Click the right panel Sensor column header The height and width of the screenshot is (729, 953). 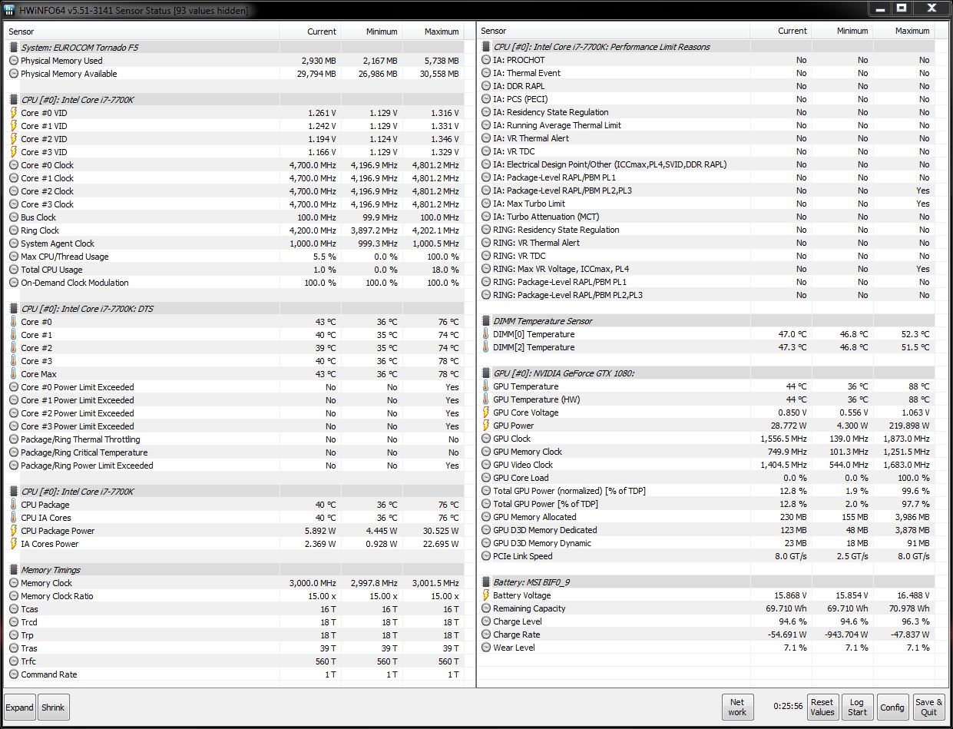tap(614, 31)
